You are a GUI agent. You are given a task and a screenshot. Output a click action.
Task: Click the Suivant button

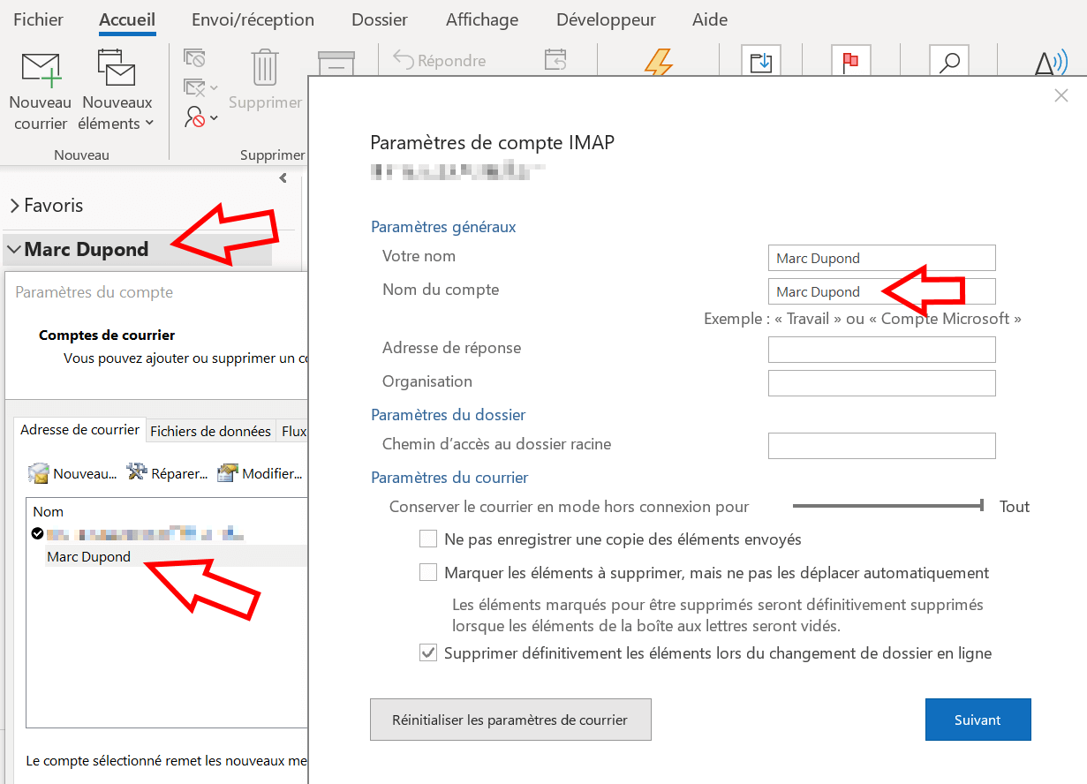978,720
